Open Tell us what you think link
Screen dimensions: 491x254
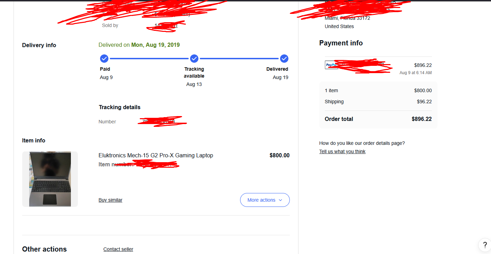pos(342,151)
